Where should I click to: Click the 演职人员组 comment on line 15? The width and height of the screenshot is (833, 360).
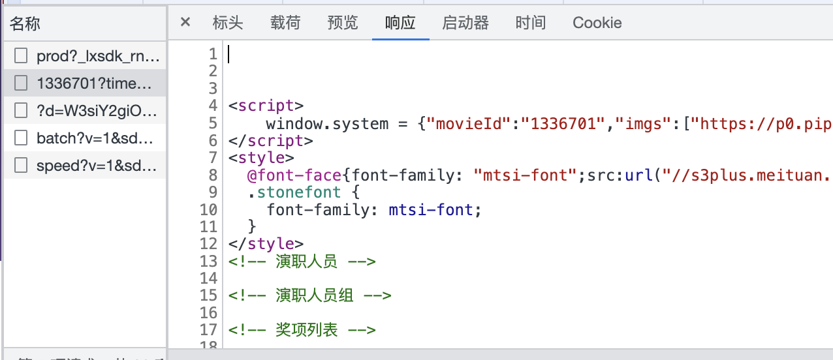pos(310,296)
